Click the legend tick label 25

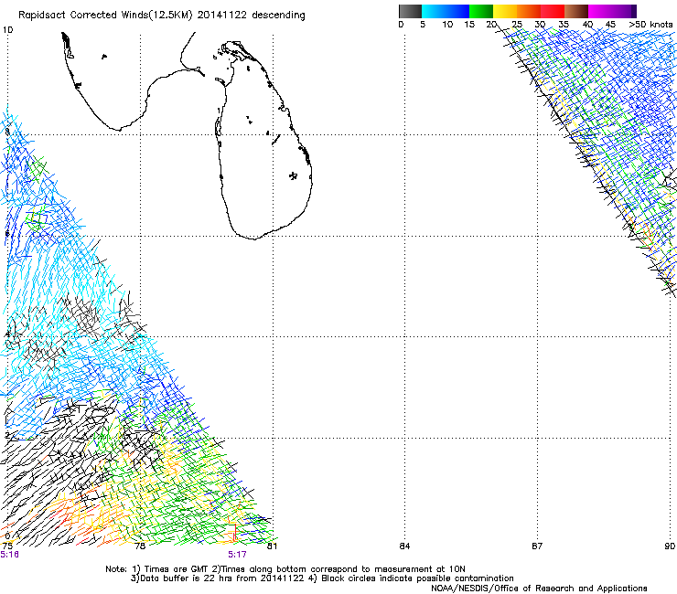click(x=517, y=25)
